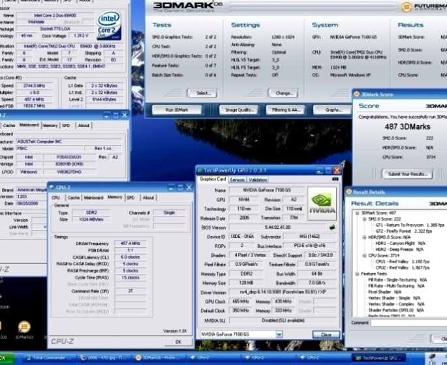The height and width of the screenshot is (365, 447).
Task: Collapse the HDR/SM3.0 Score: N/A node
Action: click(x=364, y=237)
